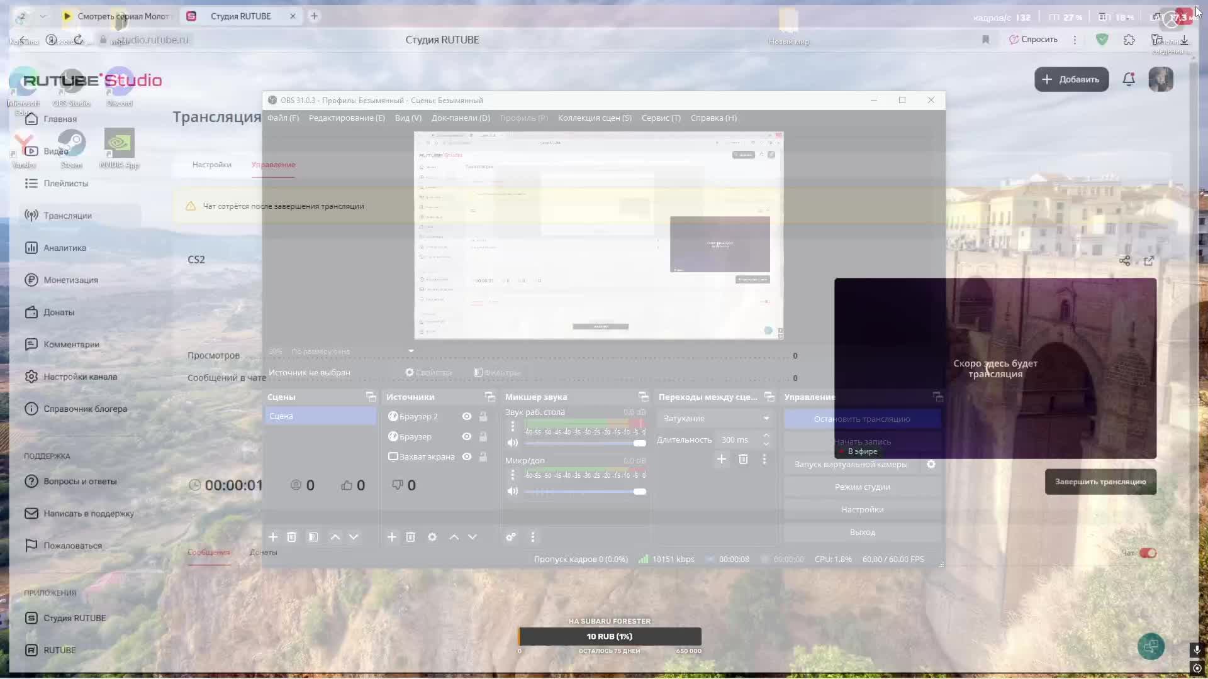Viewport: 1208px width, 679px height.
Task: Mute the desktop audio speaker icon
Action: 513,443
